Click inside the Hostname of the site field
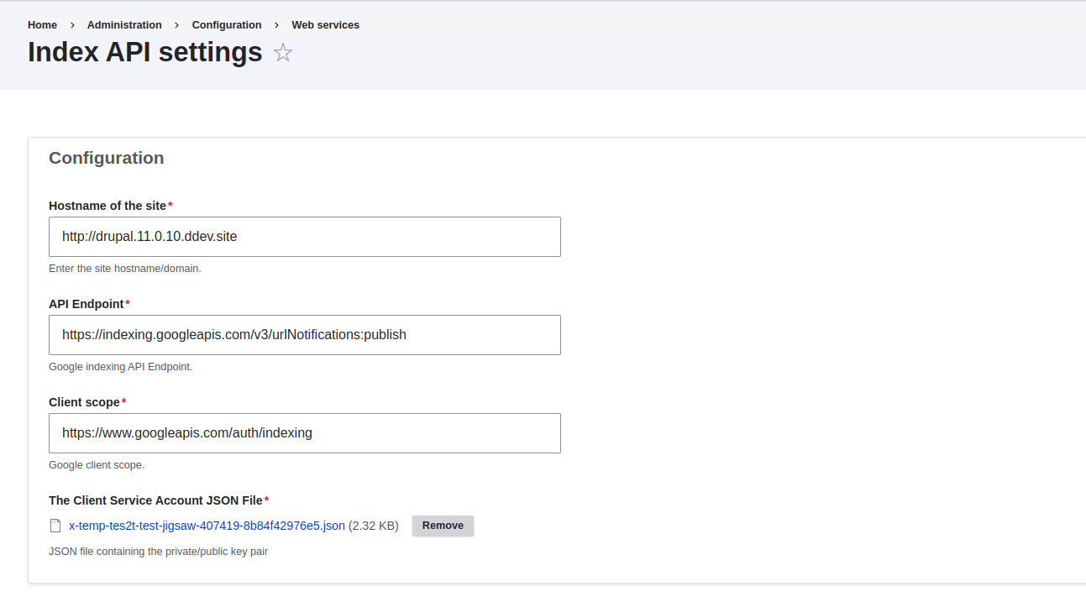 (304, 236)
